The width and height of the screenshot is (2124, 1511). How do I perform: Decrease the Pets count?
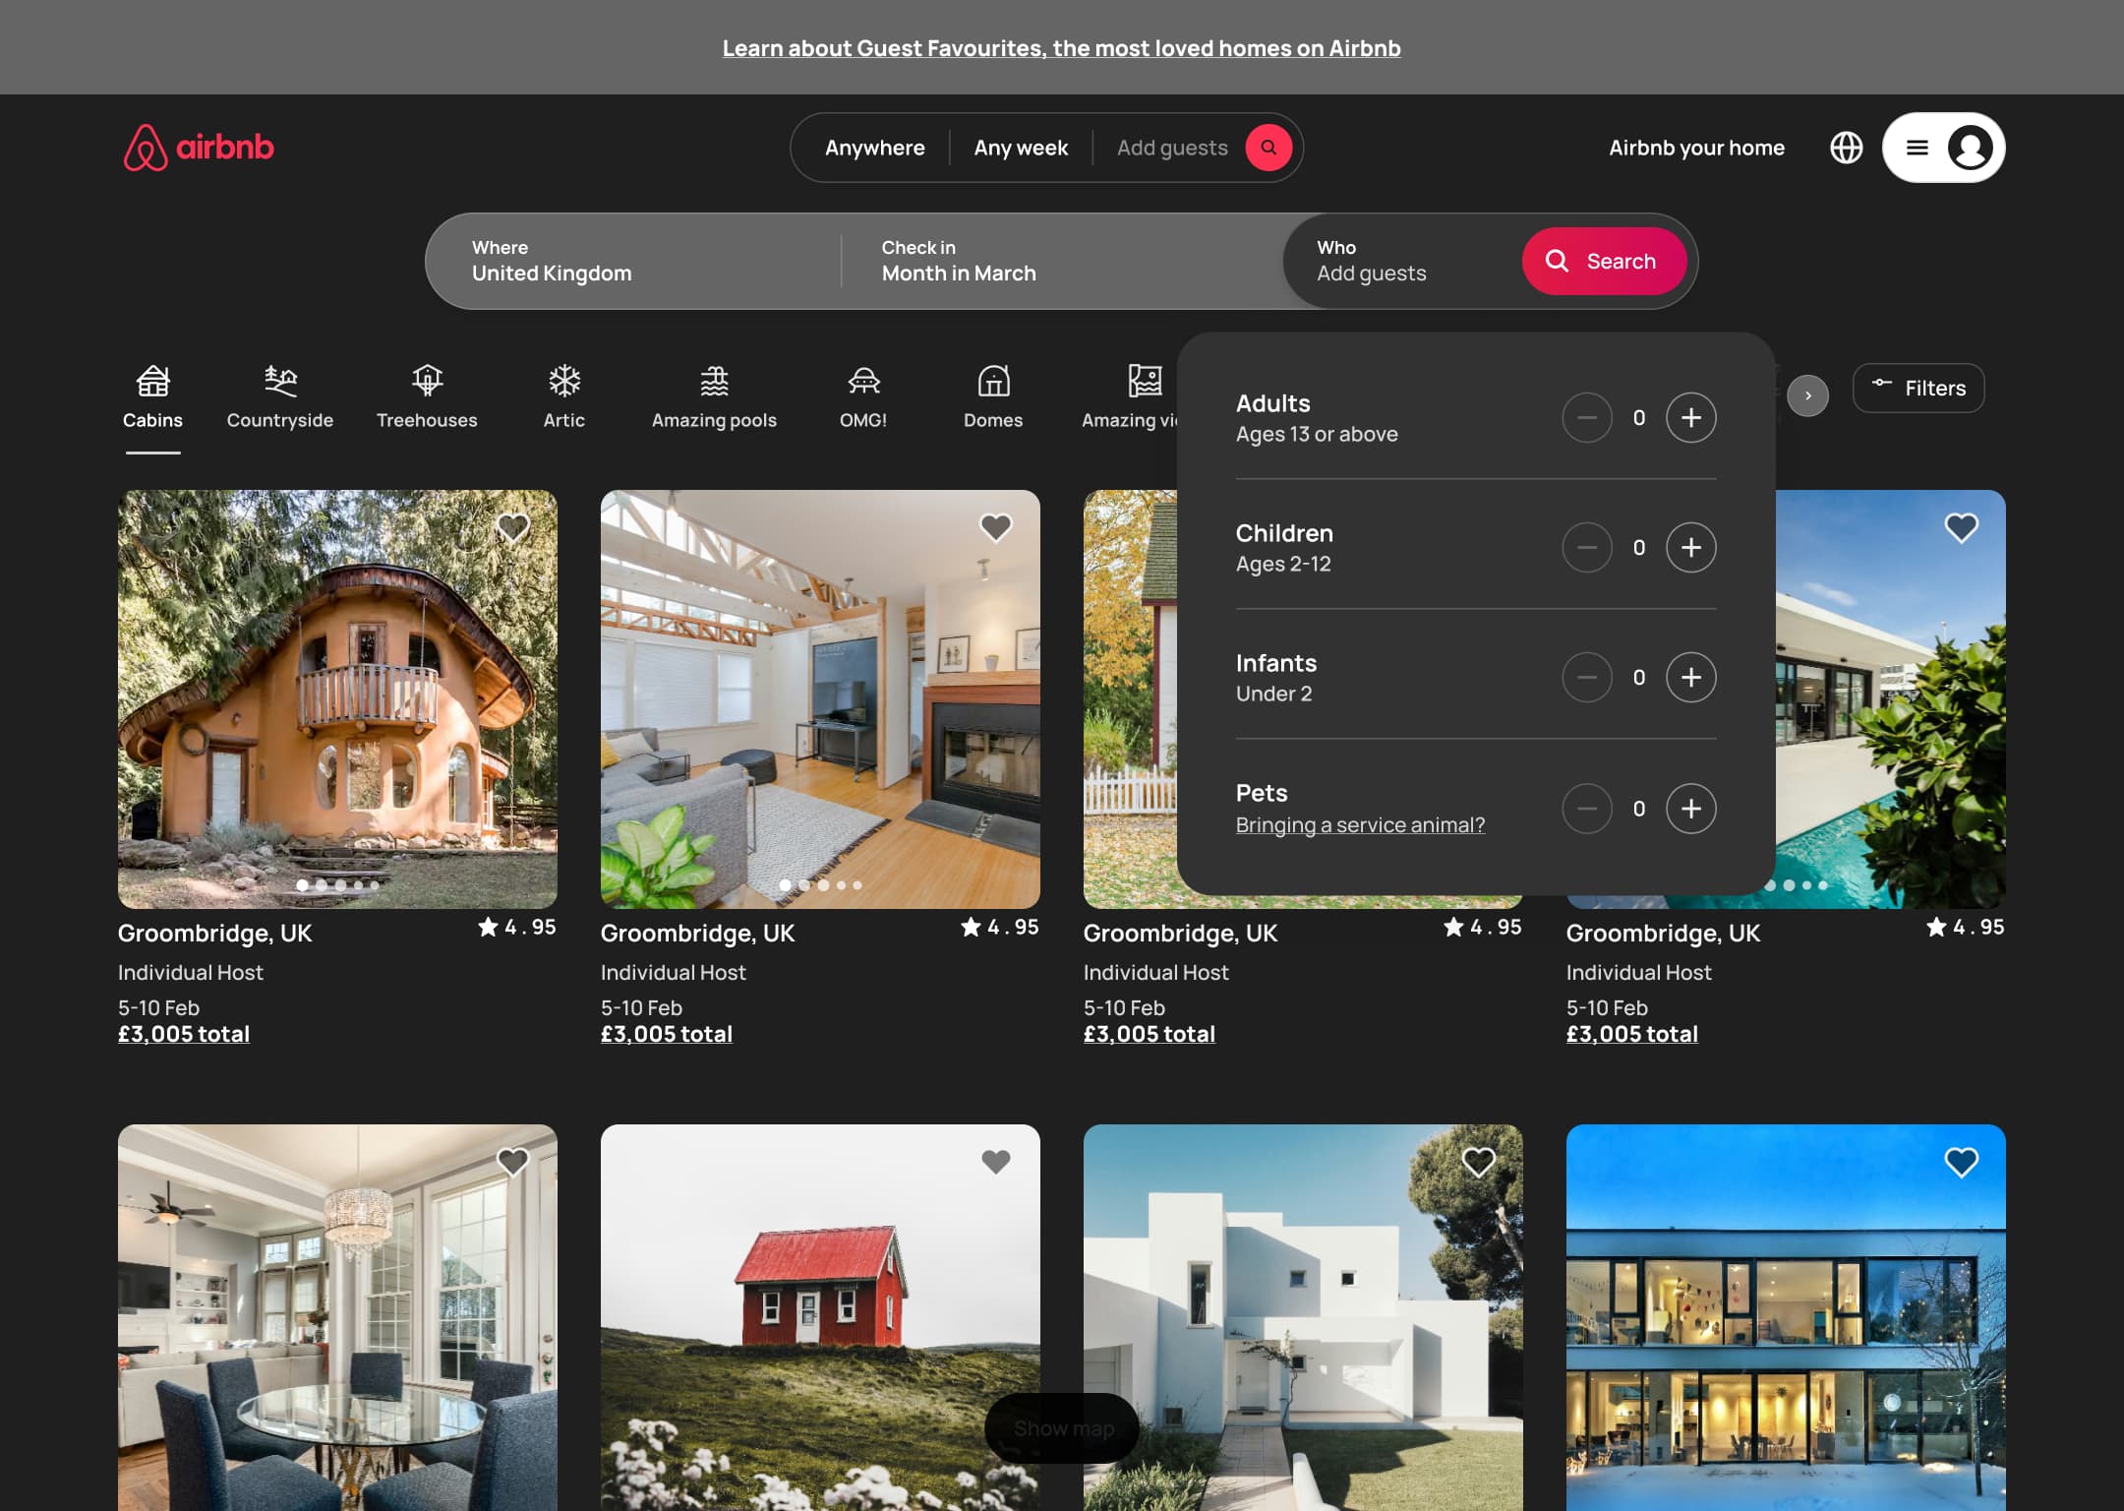(x=1587, y=808)
